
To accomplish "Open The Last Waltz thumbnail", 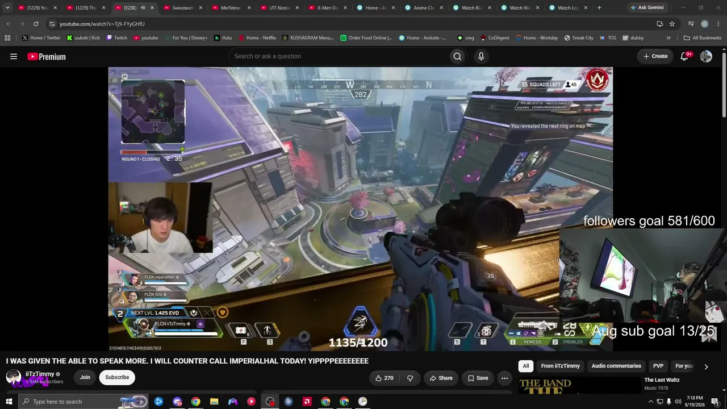I will pyautogui.click(x=579, y=386).
